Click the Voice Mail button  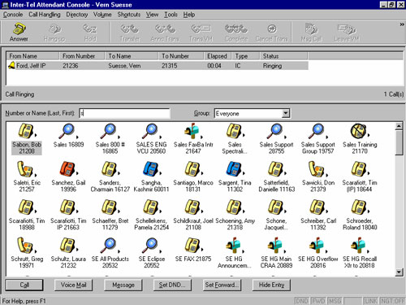click(x=73, y=285)
